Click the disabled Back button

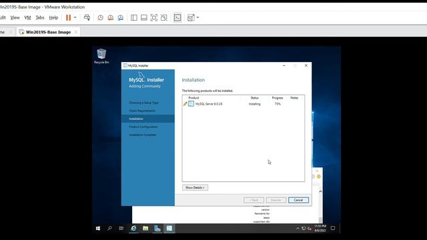click(x=254, y=200)
